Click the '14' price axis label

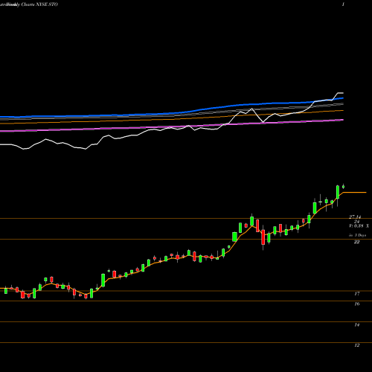[357, 324]
